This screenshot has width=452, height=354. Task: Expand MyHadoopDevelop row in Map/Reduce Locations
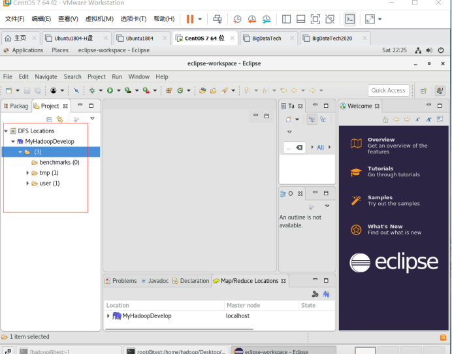point(108,315)
